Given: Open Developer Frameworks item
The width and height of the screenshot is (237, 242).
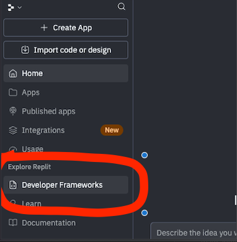Looking at the screenshot, I should point(66,185).
